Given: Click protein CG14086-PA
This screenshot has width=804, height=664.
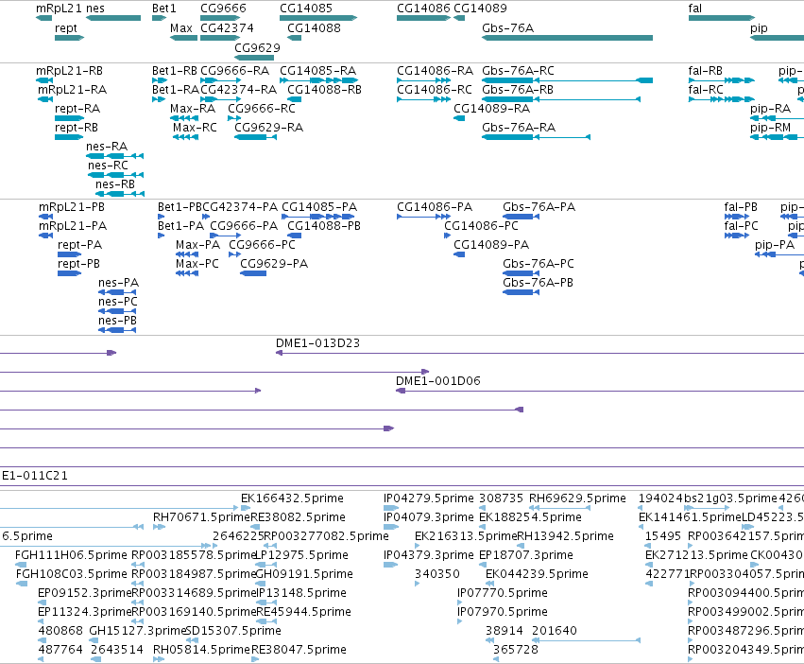Looking at the screenshot, I should 435,207.
